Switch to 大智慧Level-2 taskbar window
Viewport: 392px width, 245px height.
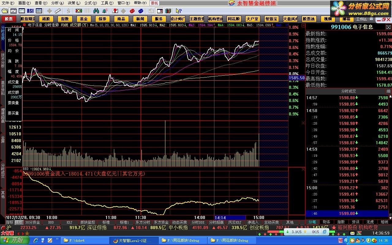click(134, 240)
